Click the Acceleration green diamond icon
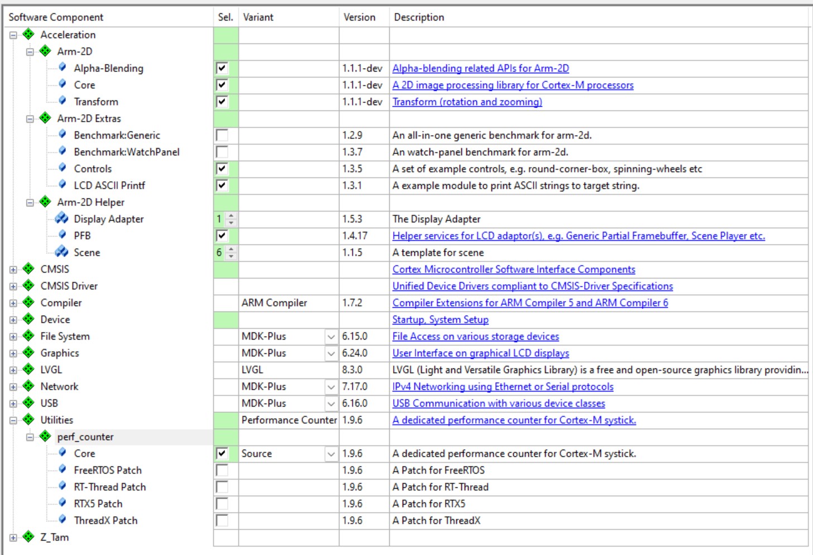 point(28,35)
